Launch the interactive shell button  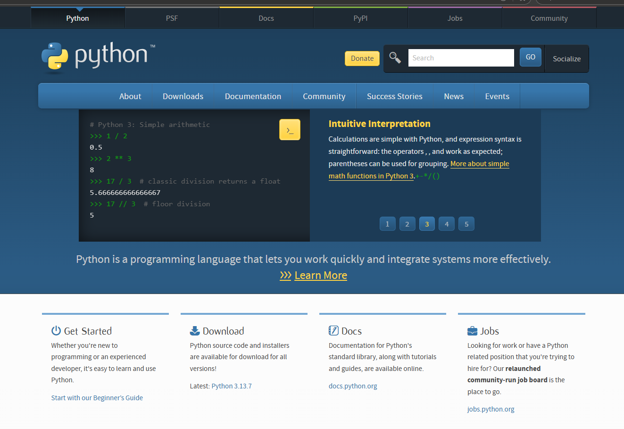click(x=290, y=130)
